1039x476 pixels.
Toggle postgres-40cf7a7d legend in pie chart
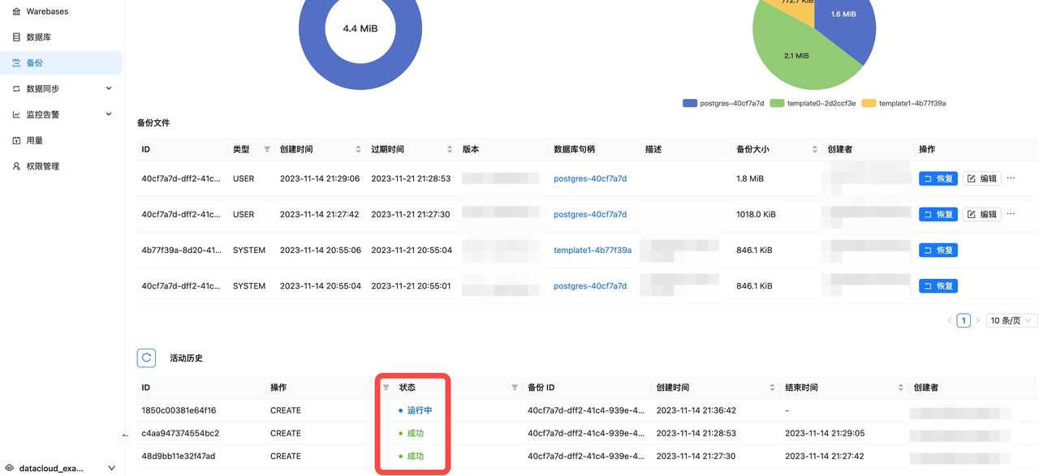point(723,104)
